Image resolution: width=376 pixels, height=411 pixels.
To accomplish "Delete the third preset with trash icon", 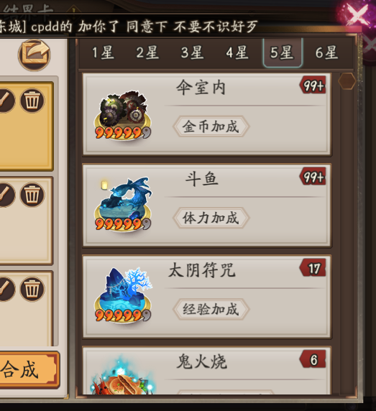I will click(32, 289).
